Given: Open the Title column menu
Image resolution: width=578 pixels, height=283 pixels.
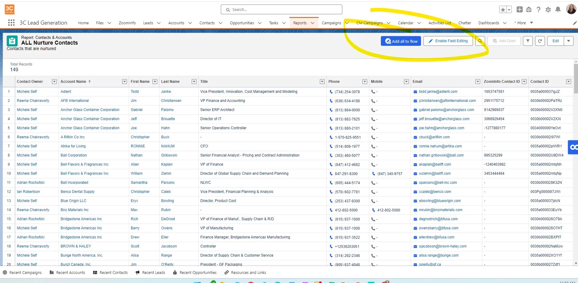Looking at the screenshot, I should click(x=322, y=82).
